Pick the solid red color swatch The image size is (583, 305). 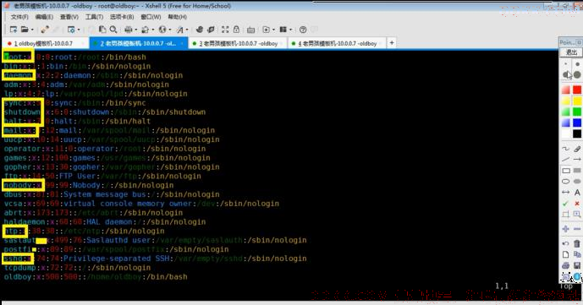click(577, 90)
